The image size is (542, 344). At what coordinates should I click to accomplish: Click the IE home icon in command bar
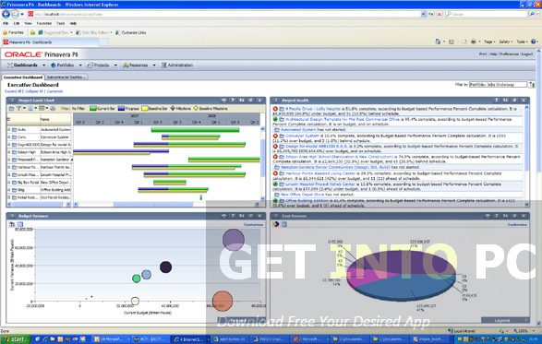(438, 42)
